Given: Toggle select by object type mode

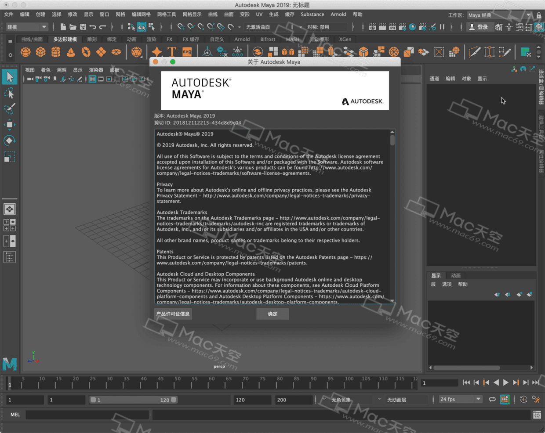Looking at the screenshot, I should [142, 27].
